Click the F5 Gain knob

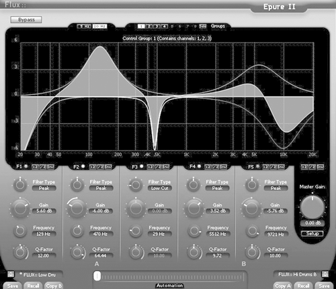tap(251, 208)
